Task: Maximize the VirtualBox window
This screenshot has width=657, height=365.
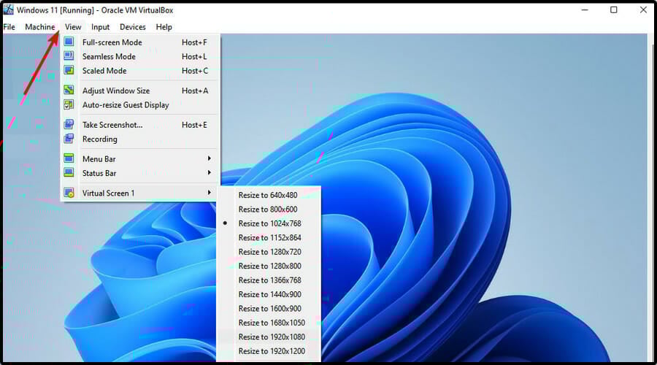Action: coord(613,9)
